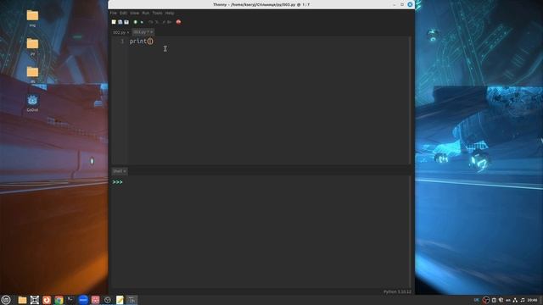Click the blue round taskbar app icon

tap(83, 300)
